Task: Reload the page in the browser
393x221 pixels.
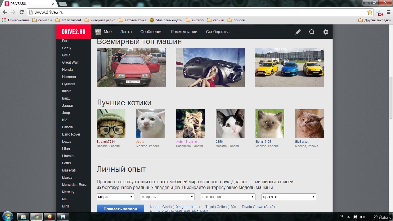Action: pos(22,12)
